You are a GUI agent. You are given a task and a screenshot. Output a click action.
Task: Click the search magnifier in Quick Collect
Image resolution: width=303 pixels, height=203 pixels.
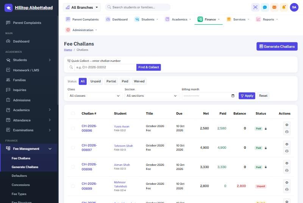71,67
